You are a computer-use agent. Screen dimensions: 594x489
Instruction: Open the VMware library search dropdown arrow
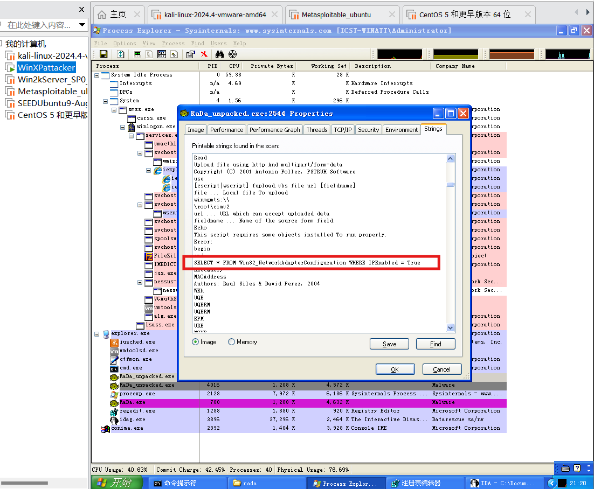[82, 25]
